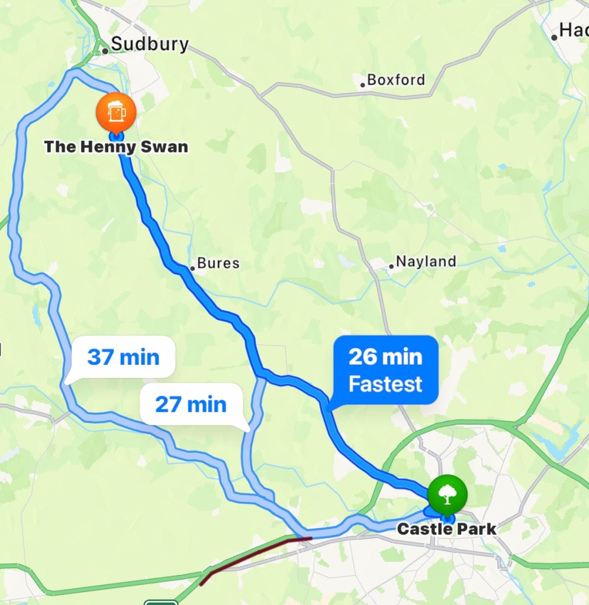Tap the Nayland village label

(x=426, y=261)
